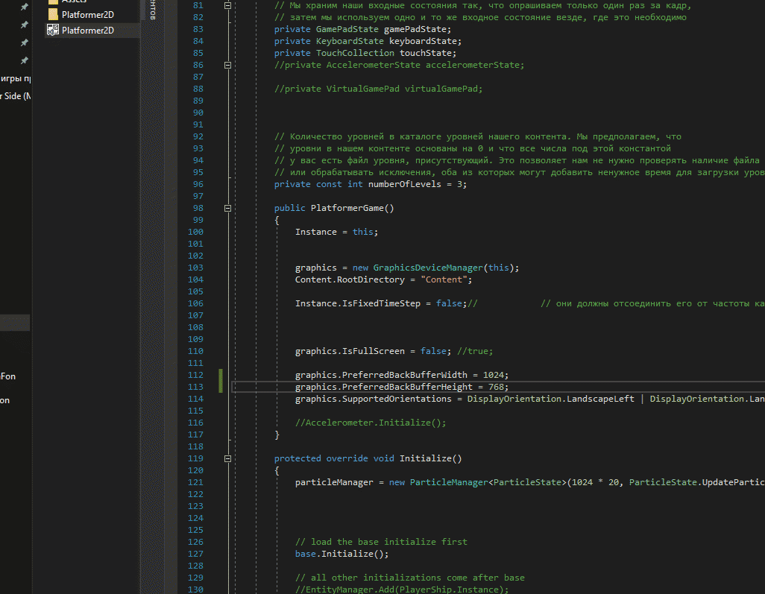The width and height of the screenshot is (765, 594).
Task: Collapse the commented region at line 86
Action: point(227,65)
